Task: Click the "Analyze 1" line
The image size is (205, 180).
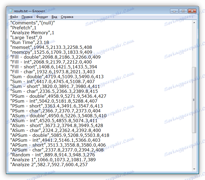Action: click(53, 160)
